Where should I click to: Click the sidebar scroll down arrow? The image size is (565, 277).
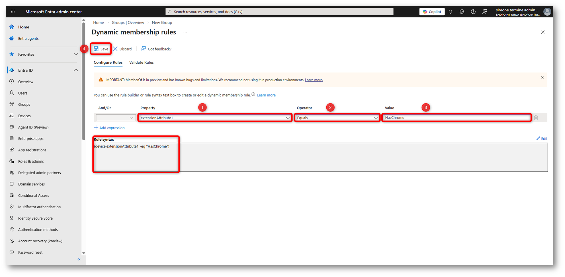tap(83, 253)
